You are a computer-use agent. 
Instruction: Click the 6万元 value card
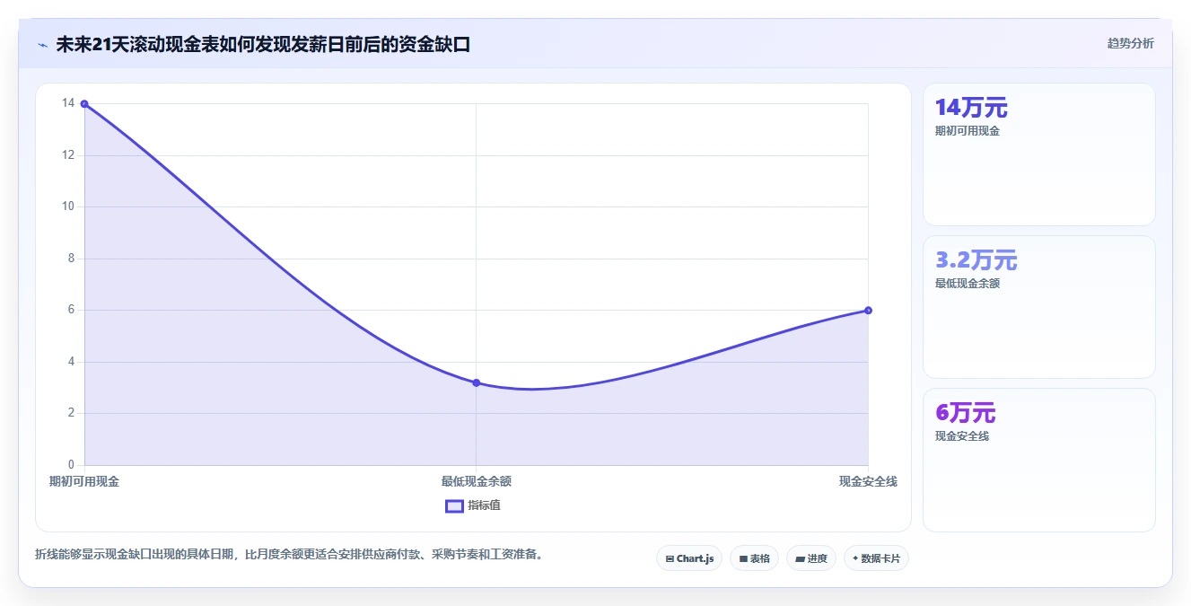click(x=1038, y=460)
